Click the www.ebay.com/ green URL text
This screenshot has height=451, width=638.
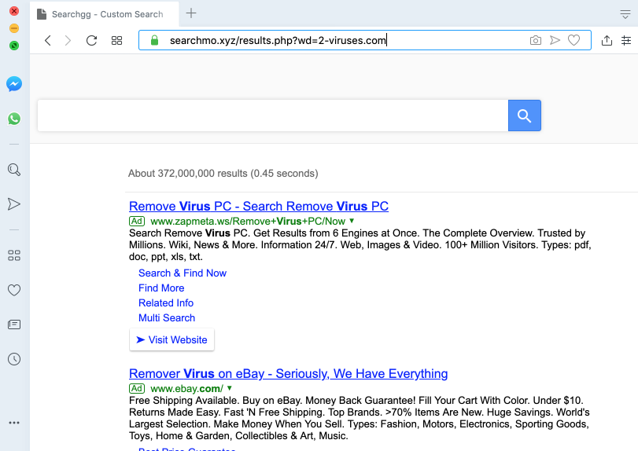coord(186,388)
